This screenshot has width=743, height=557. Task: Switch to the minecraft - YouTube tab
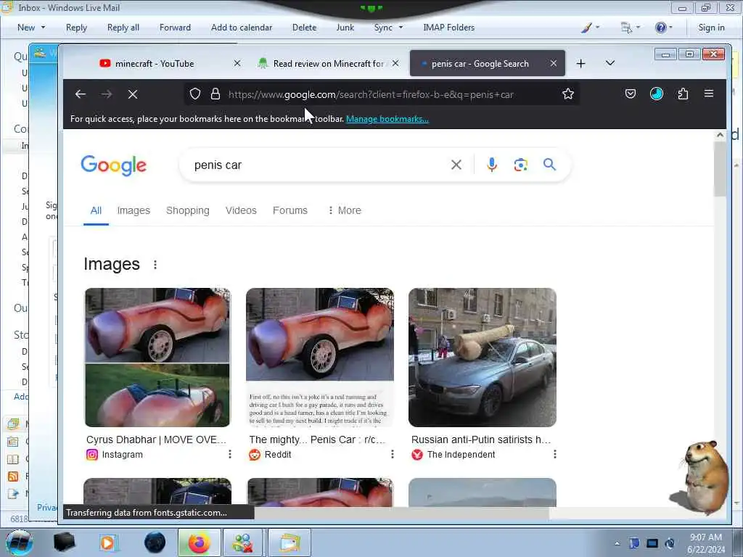tap(155, 64)
